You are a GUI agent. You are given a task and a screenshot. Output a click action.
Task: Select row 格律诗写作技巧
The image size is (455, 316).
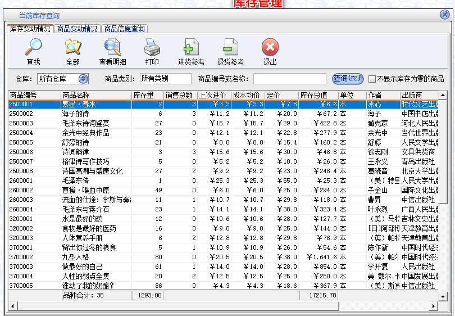[x=223, y=161]
